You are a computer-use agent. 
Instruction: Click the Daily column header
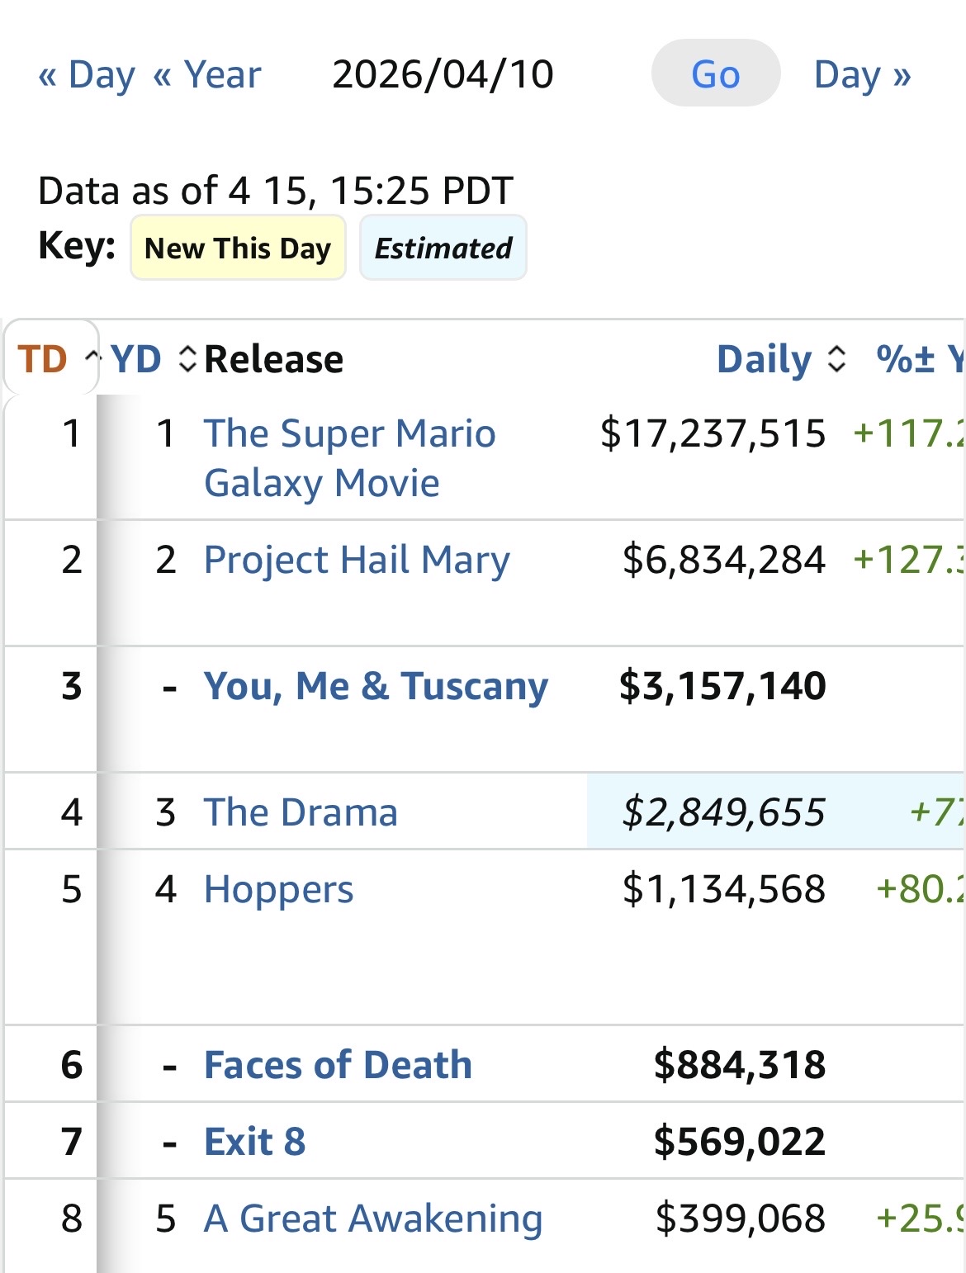tap(764, 359)
